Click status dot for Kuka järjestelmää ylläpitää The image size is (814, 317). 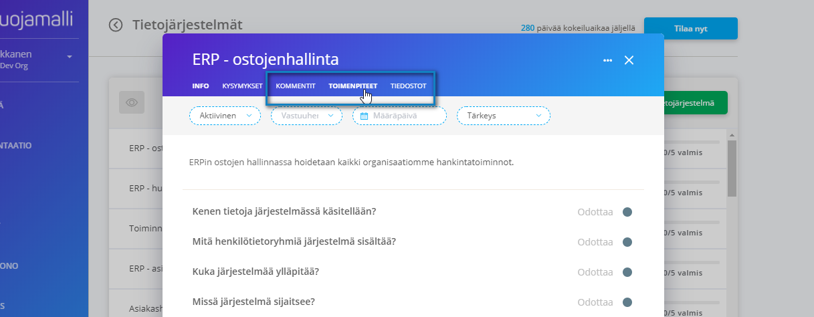pyautogui.click(x=627, y=272)
